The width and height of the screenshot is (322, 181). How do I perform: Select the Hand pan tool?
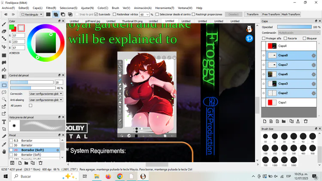pyautogui.click(x=4, y=152)
